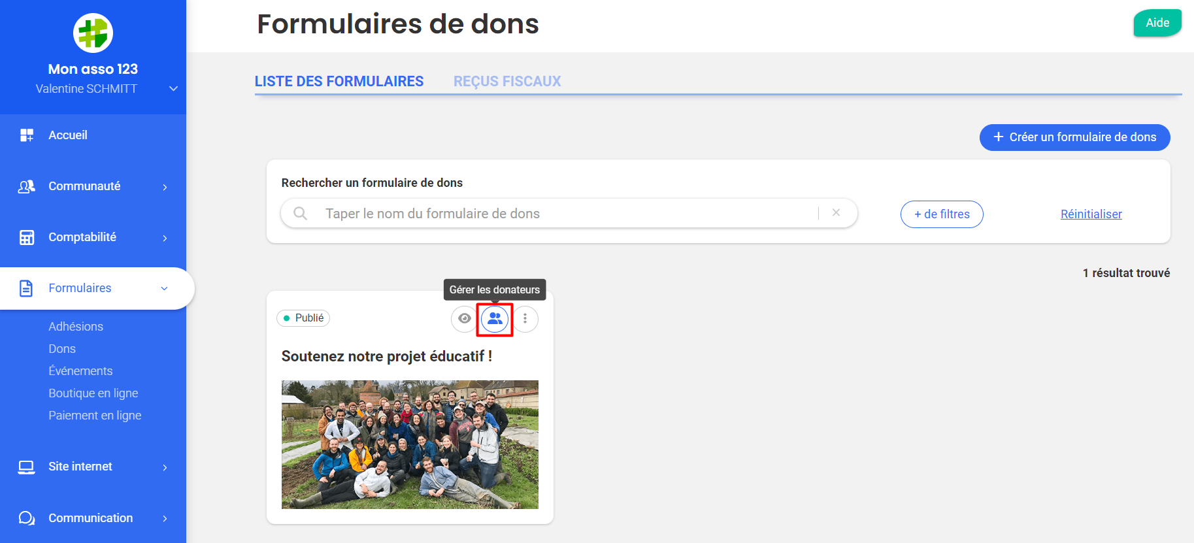The width and height of the screenshot is (1194, 543).
Task: Expand the Communauté submenu chevron
Action: [165, 187]
